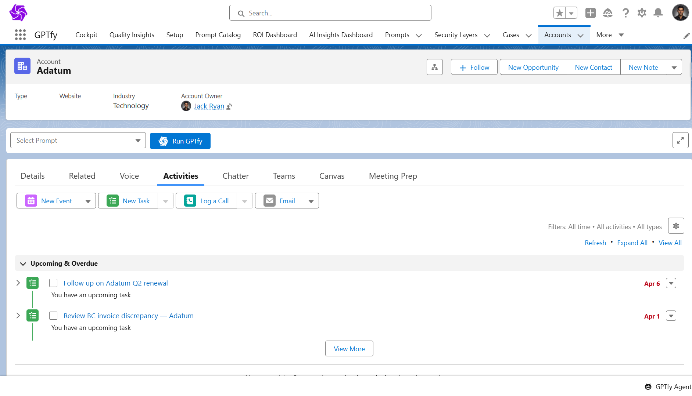Show more account actions dropdown
692x396 pixels.
pyautogui.click(x=674, y=67)
